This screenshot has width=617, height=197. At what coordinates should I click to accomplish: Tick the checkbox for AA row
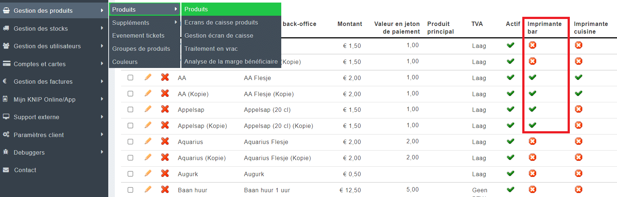(x=130, y=77)
